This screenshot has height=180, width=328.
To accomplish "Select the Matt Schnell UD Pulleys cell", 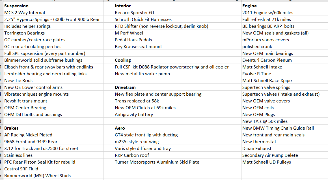I will tap(284, 162).
